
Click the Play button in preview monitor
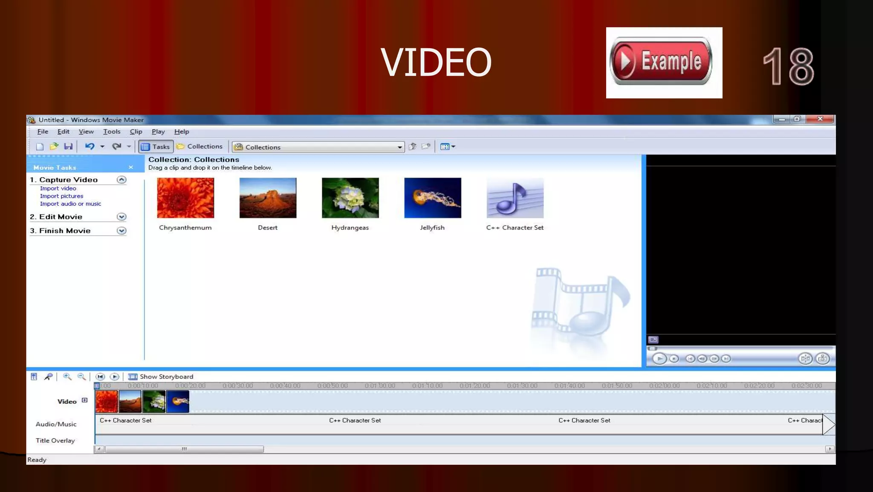click(659, 359)
